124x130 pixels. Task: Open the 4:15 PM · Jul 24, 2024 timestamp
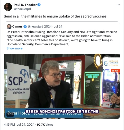[19, 125]
